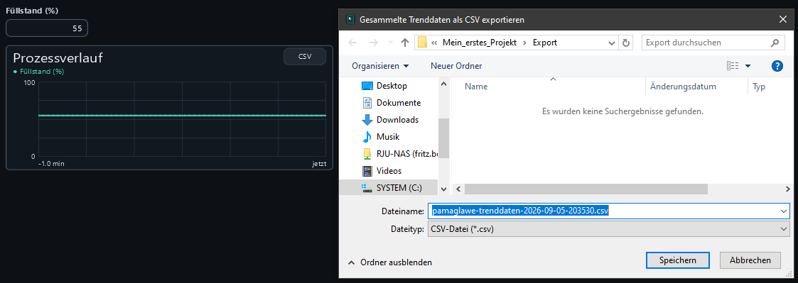Click the navigation pane scroll-up arrow
This screenshot has height=283, width=798.
[x=443, y=84]
